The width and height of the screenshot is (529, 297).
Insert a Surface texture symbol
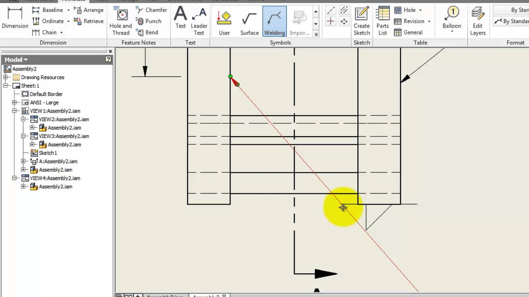(249, 21)
